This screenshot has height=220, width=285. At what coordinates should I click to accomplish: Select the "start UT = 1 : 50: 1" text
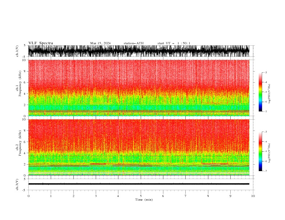click(x=174, y=43)
